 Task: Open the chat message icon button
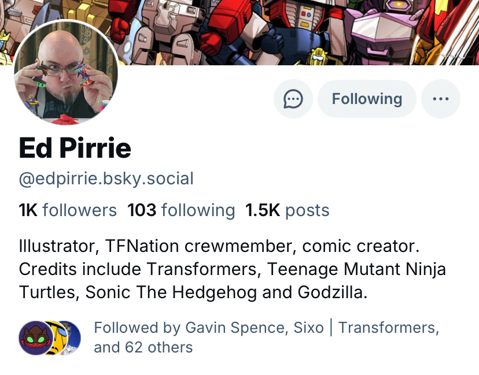tap(293, 99)
